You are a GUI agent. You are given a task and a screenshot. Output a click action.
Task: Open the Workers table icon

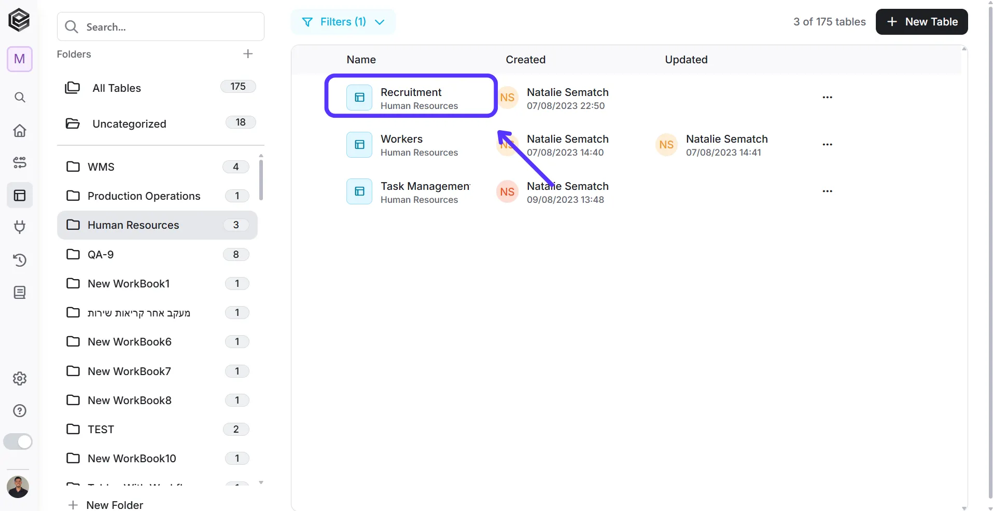[359, 145]
